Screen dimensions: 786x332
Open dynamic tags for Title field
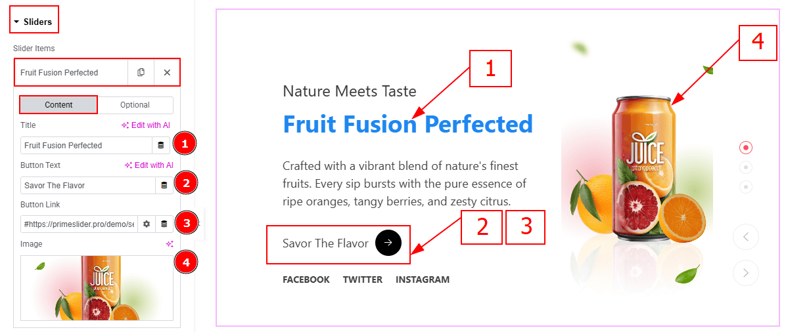pos(160,145)
